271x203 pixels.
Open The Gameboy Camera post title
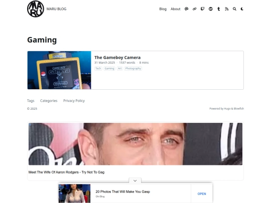[x=117, y=58]
